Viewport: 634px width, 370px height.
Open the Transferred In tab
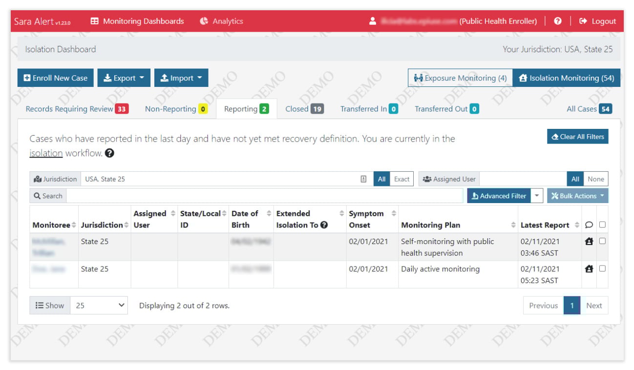[x=369, y=109]
